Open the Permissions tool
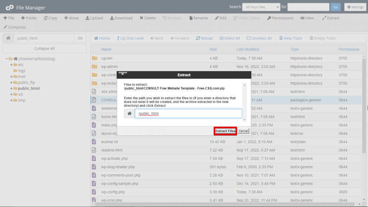 click(x=280, y=18)
